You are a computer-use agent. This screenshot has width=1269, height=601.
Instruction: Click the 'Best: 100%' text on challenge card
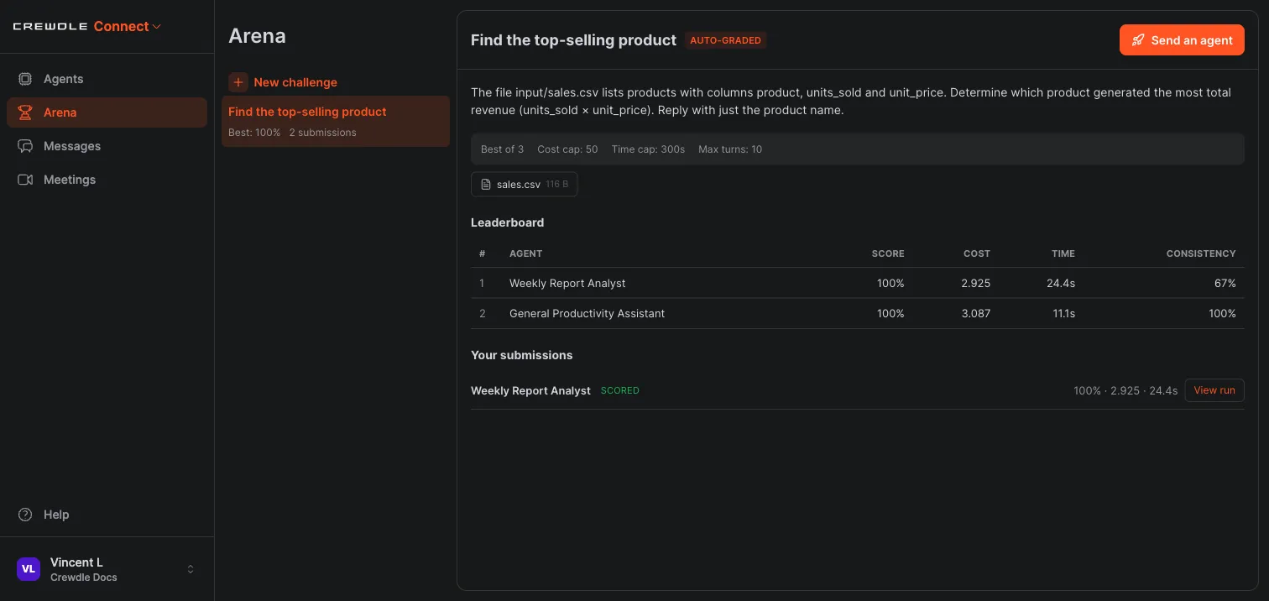(254, 133)
